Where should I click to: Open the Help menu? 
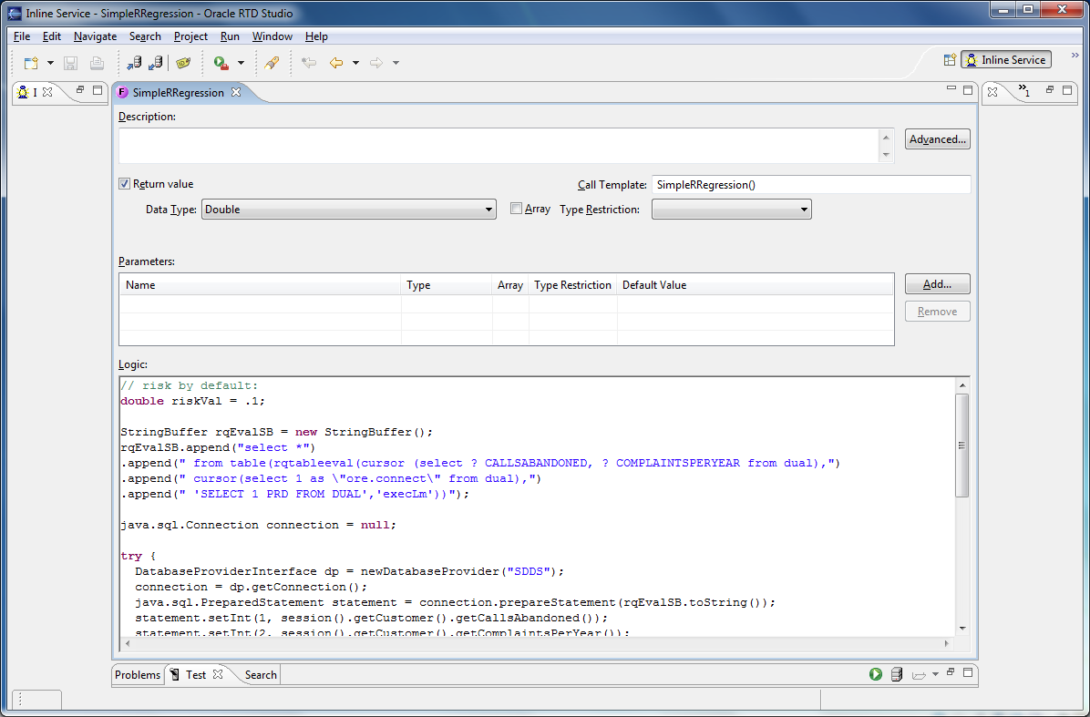(316, 36)
